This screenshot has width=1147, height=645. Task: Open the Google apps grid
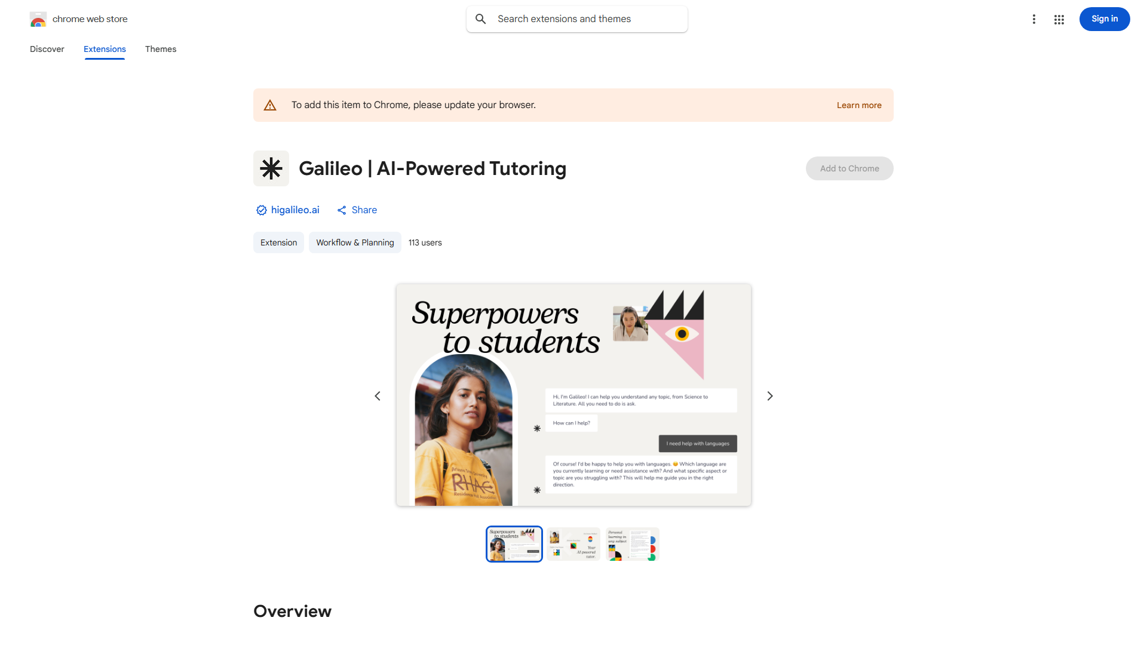1059,20
